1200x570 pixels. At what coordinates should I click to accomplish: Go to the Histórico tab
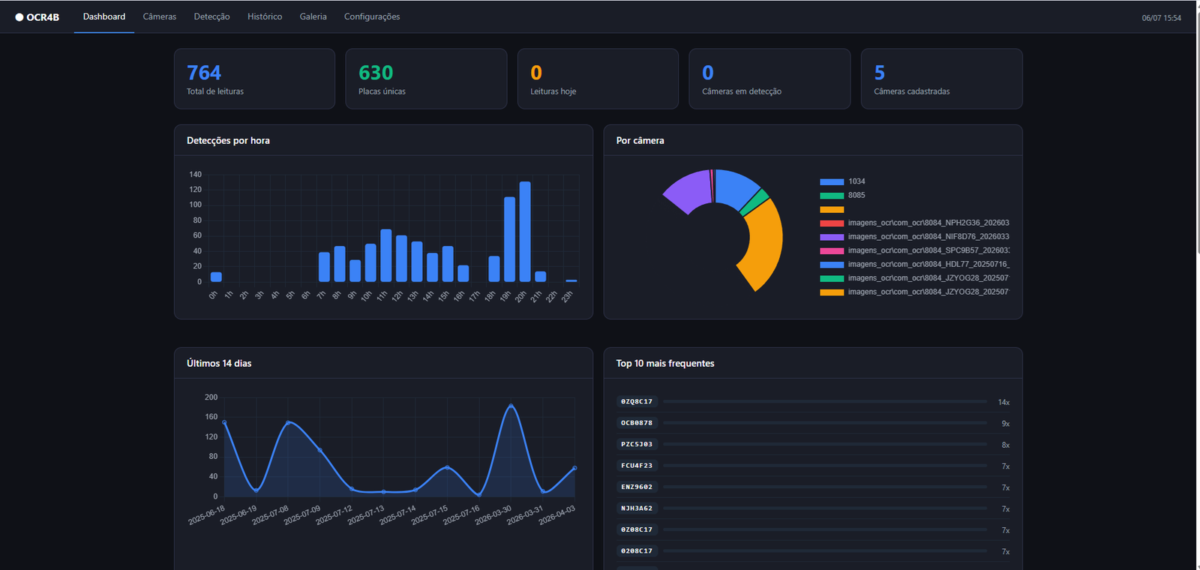(265, 16)
